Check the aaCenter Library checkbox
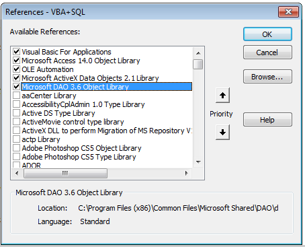Screen dimensions: 305x247 tap(16, 96)
